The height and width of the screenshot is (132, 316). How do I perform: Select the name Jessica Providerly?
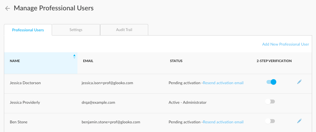(x=25, y=102)
